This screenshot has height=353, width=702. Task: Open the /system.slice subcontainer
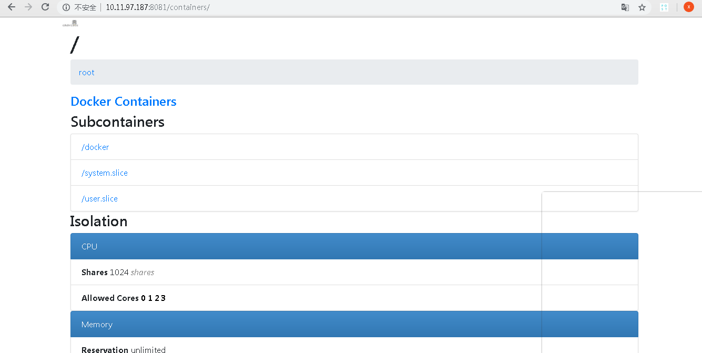coord(105,173)
